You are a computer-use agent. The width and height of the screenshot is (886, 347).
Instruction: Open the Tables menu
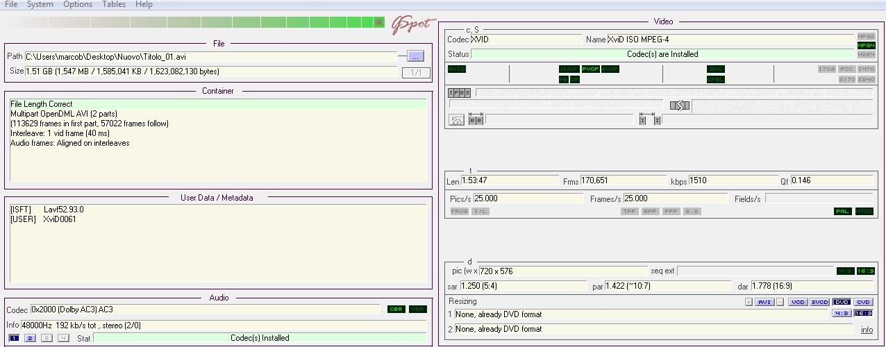coord(114,4)
